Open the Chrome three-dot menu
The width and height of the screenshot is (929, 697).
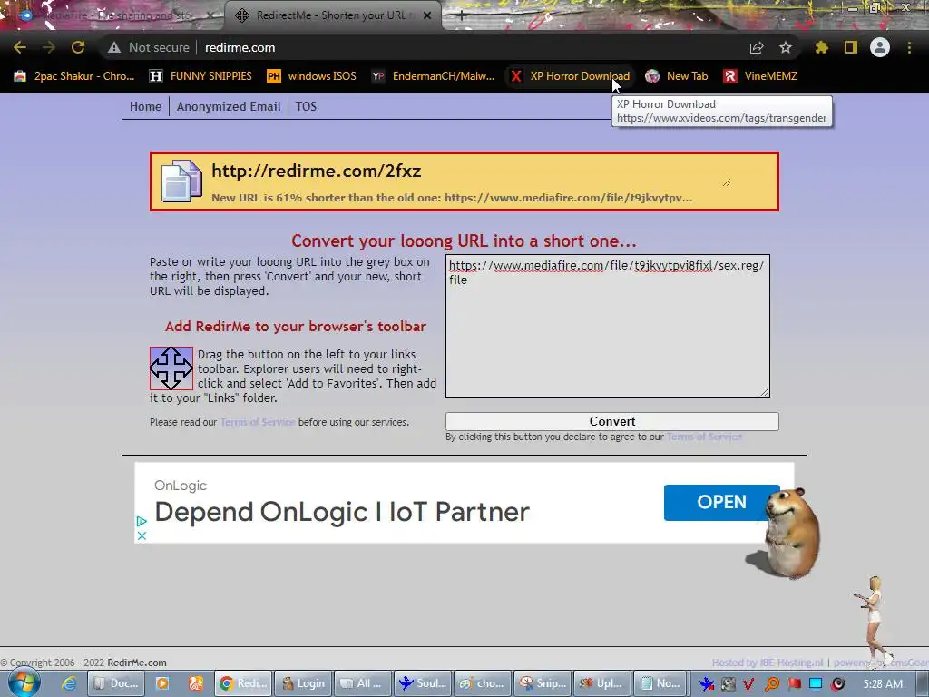909,47
